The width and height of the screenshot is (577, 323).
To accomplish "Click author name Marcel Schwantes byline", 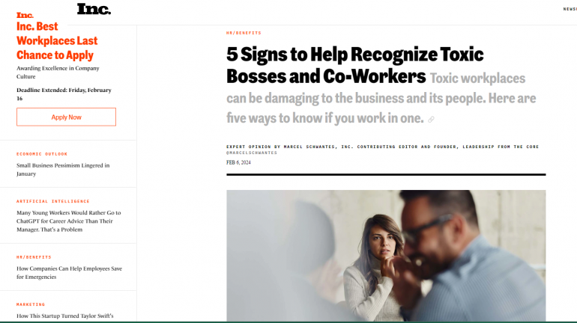I will (x=309, y=147).
